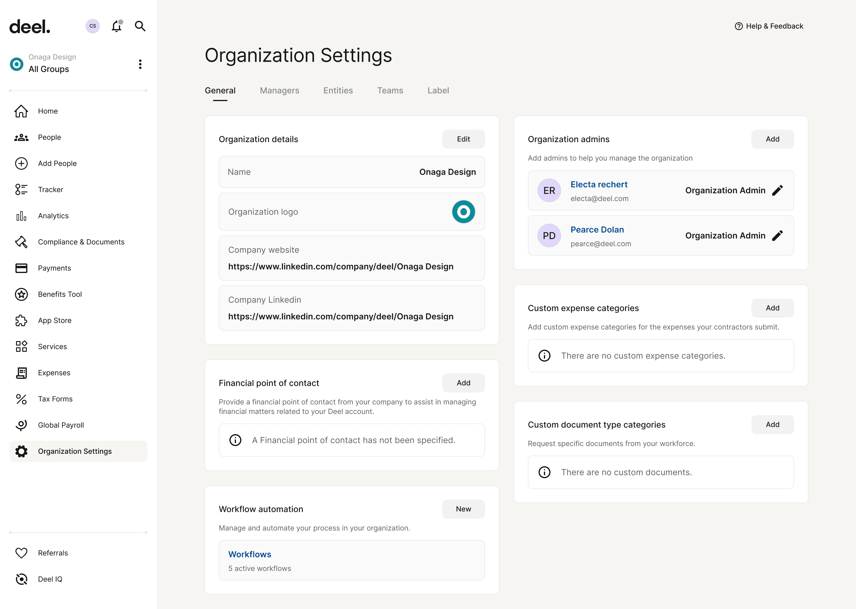Click the Expenses receipt icon
This screenshot has height=609, width=856.
pyautogui.click(x=21, y=373)
